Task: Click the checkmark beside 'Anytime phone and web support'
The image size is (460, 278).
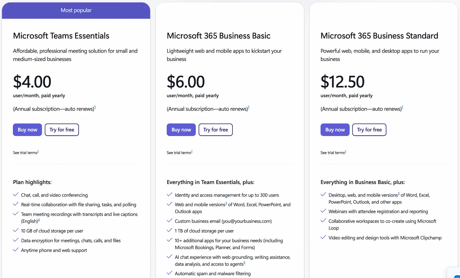Action: (x=16, y=250)
